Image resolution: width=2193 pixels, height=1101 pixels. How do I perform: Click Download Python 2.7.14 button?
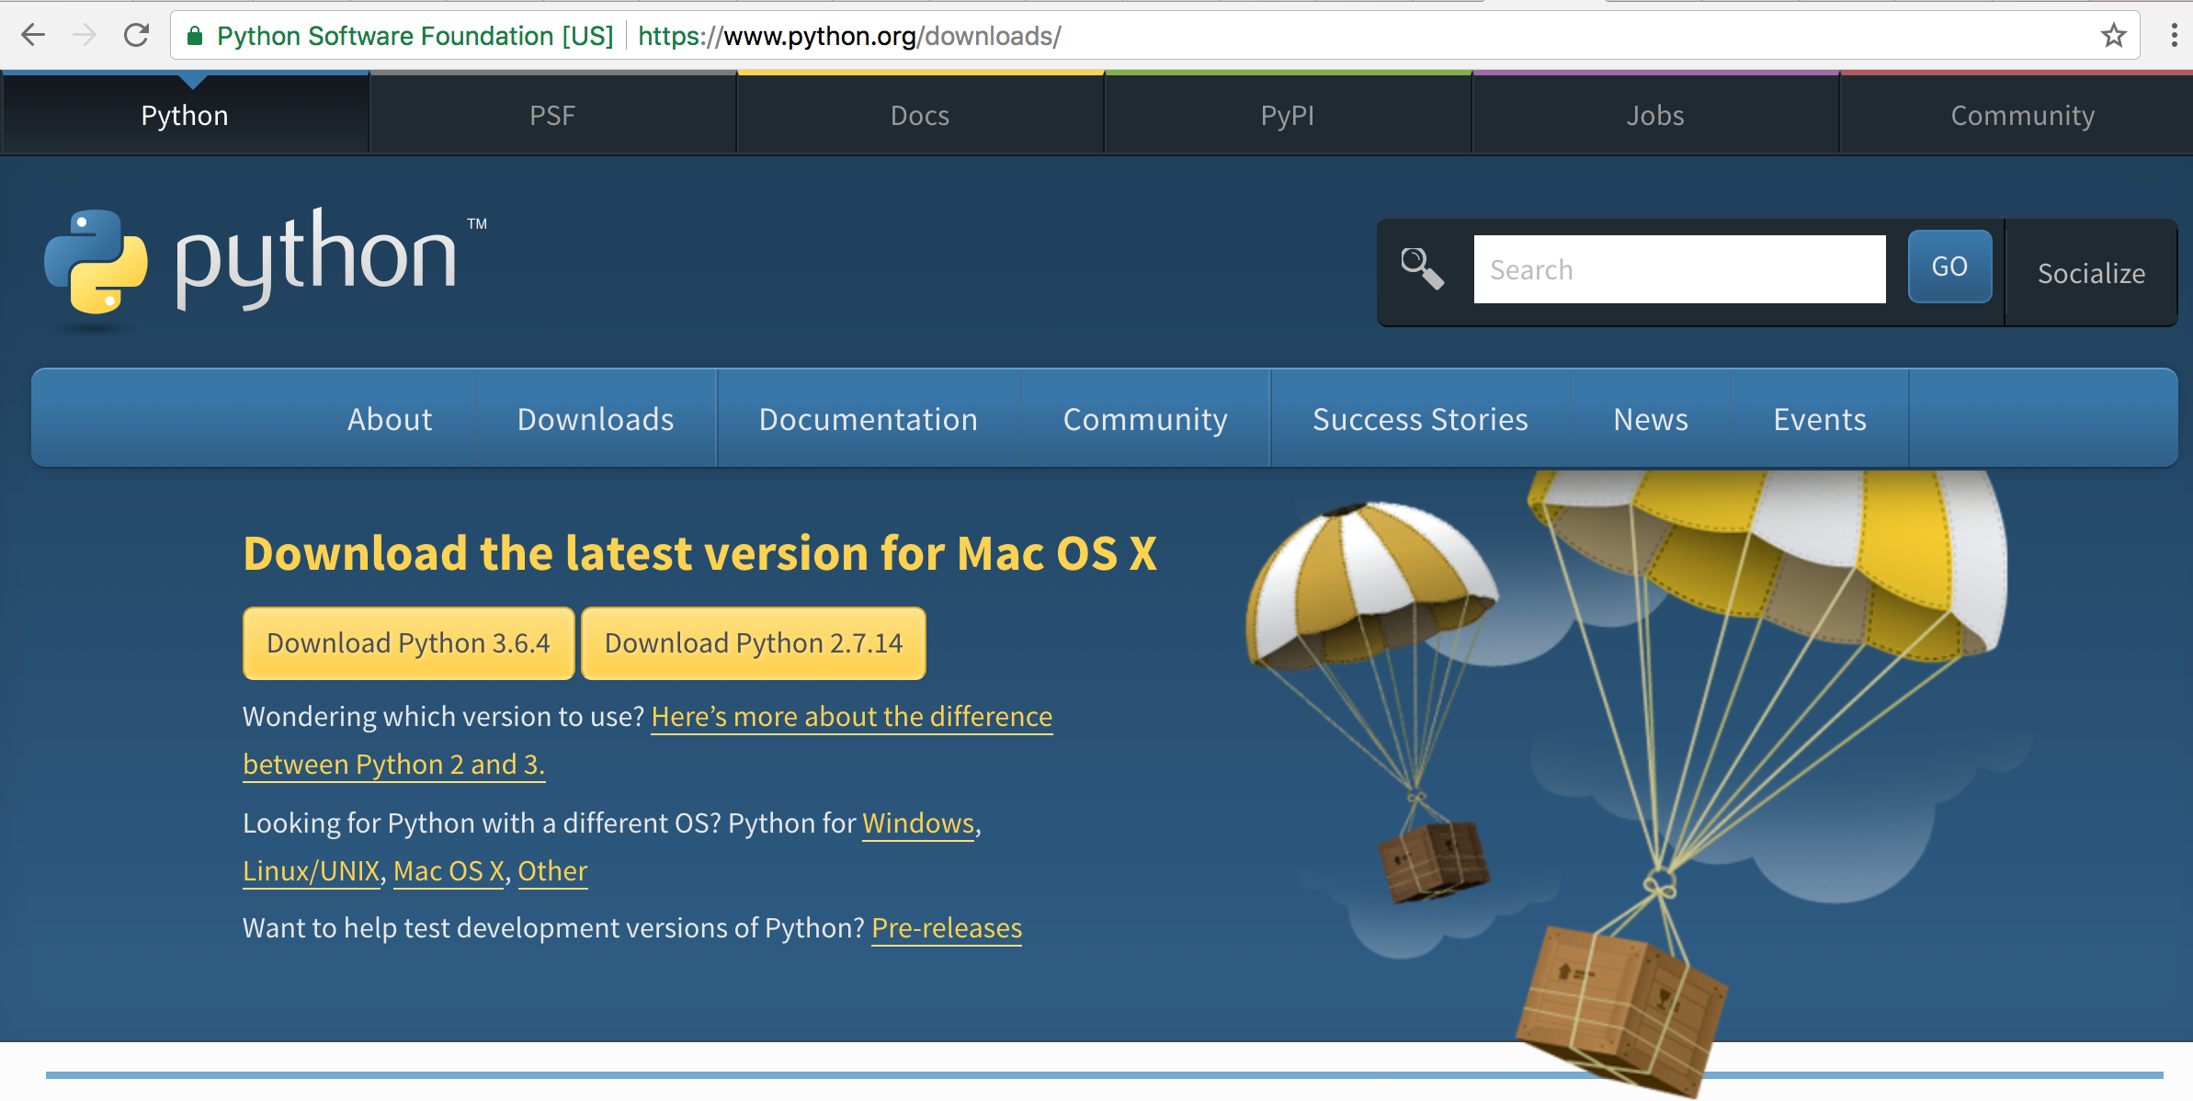coord(754,643)
